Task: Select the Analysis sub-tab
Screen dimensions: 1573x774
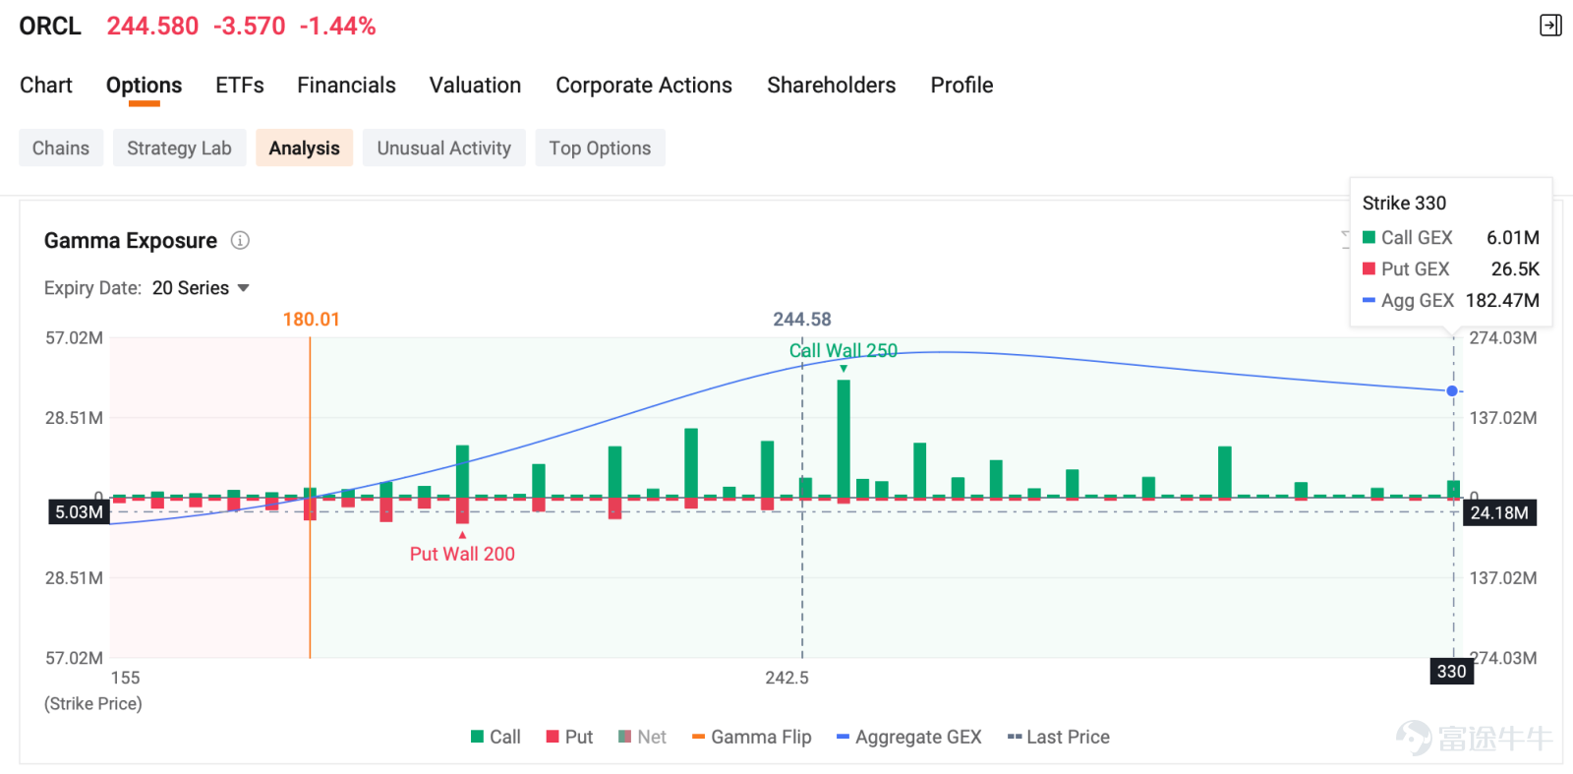Action: (304, 148)
